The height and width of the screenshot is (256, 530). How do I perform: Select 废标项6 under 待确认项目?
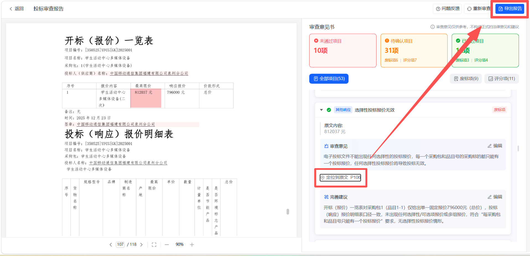[x=391, y=60]
